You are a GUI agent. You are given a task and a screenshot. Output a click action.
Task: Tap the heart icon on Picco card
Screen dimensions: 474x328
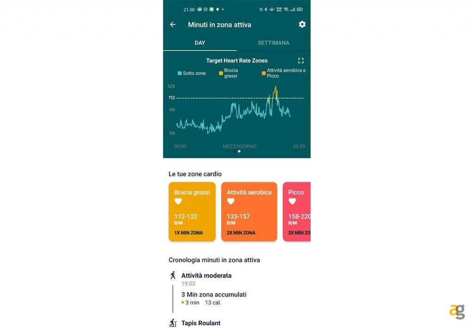pos(292,201)
